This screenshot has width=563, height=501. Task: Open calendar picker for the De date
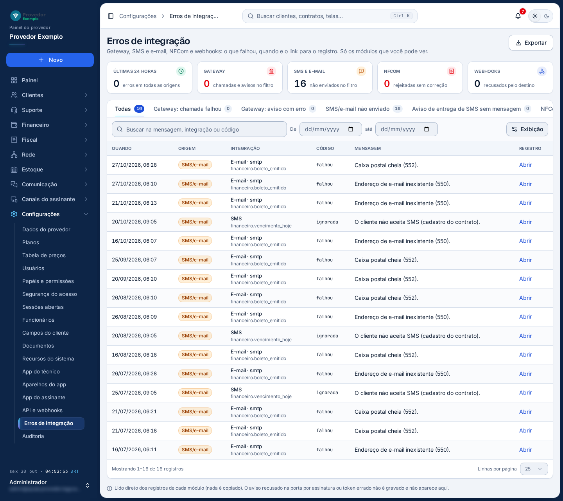pos(351,129)
